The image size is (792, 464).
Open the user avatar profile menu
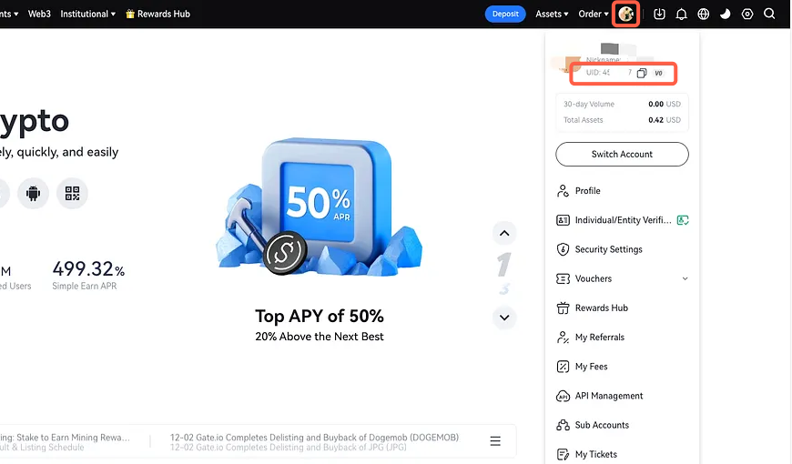pyautogui.click(x=625, y=15)
